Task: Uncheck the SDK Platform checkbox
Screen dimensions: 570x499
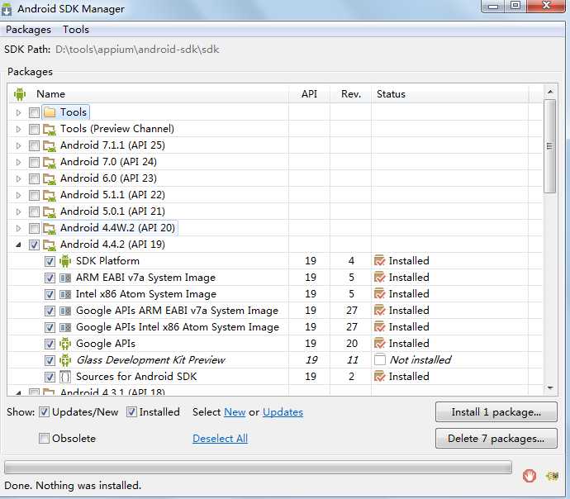Action: tap(50, 261)
